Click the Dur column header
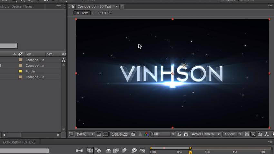This screenshot has height=154, width=274. click(64, 54)
